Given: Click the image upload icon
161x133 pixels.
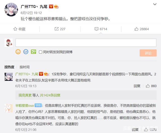Looking at the screenshot, I should coord(33,52).
